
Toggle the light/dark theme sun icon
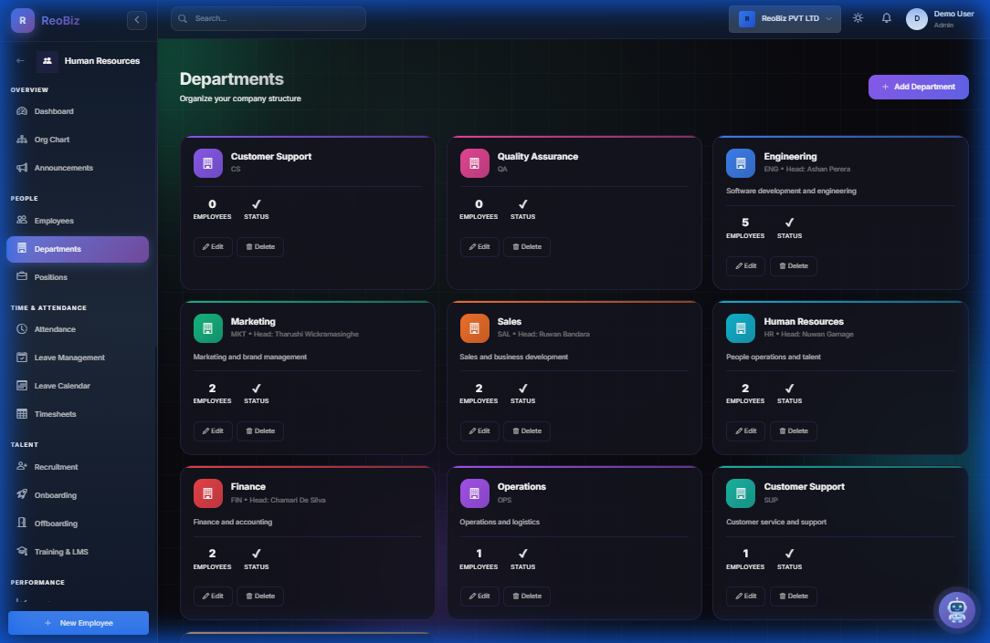[858, 18]
